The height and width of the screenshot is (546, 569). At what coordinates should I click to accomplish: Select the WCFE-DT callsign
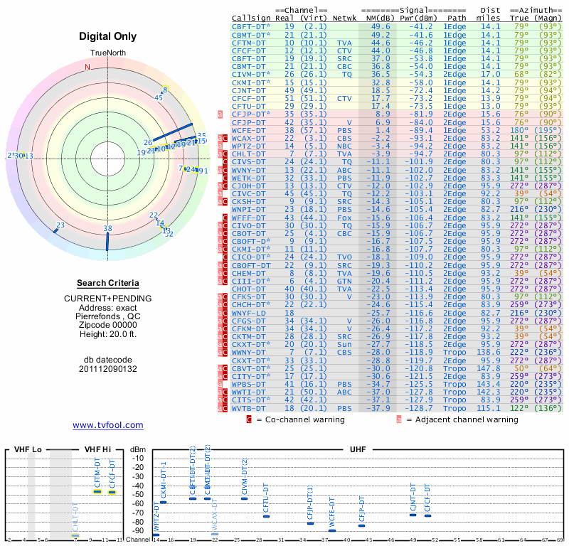pyautogui.click(x=248, y=130)
